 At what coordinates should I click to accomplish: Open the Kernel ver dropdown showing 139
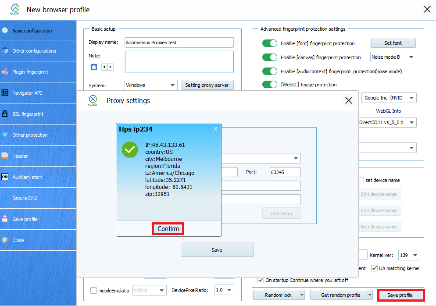coord(409,254)
